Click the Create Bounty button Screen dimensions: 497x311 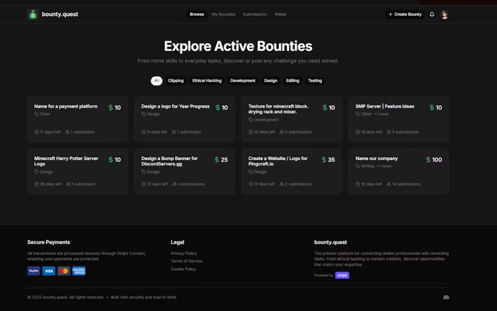405,14
